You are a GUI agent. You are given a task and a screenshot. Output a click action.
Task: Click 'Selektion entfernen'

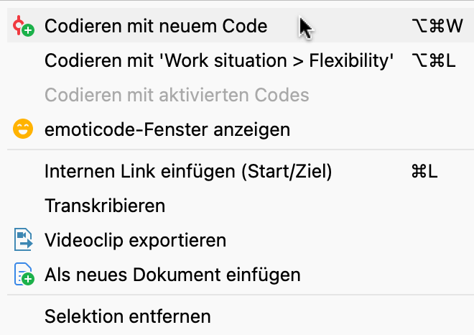[x=128, y=316]
